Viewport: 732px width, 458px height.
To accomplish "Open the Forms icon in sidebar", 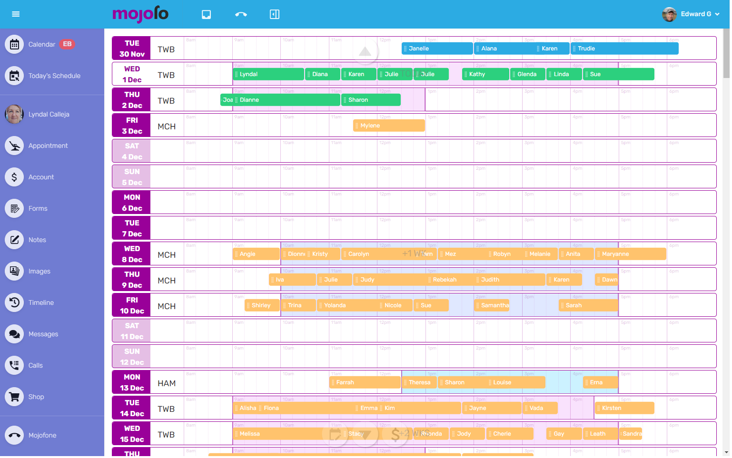I will pyautogui.click(x=14, y=208).
